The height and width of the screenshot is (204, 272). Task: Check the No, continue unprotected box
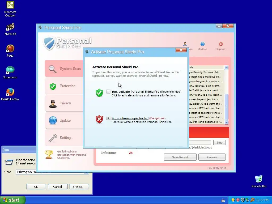pyautogui.click(x=108, y=118)
